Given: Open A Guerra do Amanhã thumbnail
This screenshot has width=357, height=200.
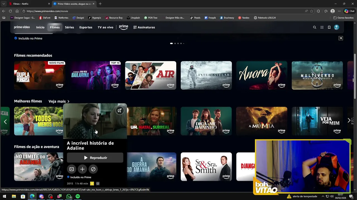Looking at the screenshot, I should (x=152, y=167).
